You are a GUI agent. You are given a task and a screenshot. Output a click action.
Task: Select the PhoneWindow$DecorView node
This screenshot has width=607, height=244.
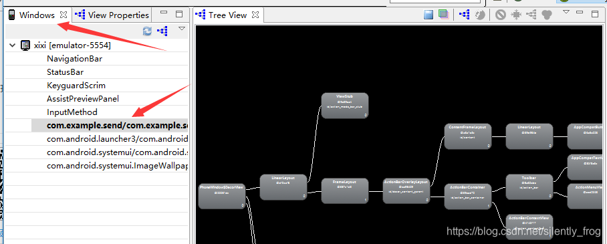click(222, 196)
